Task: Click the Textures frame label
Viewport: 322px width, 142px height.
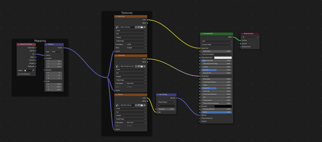Action: click(127, 13)
